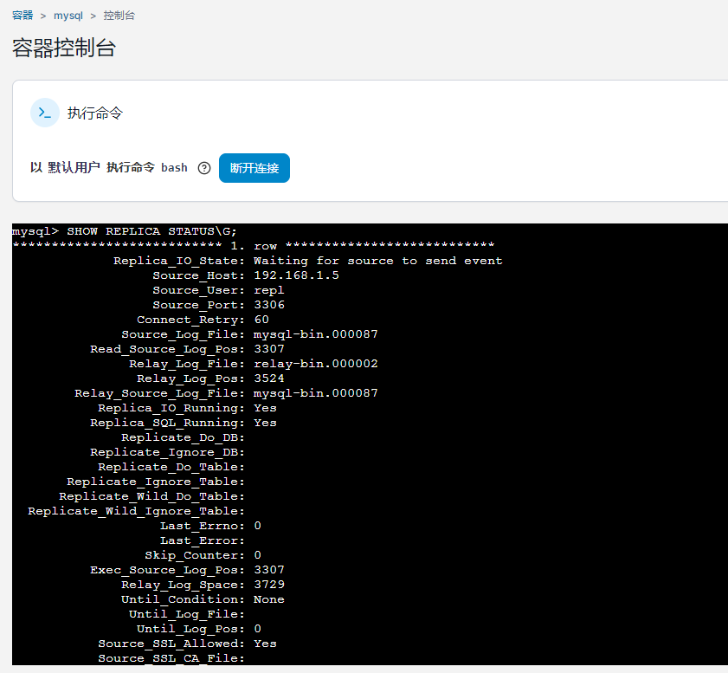The width and height of the screenshot is (728, 673).
Task: Click the Source_SSL_Allowed Yes value
Action: tap(265, 644)
